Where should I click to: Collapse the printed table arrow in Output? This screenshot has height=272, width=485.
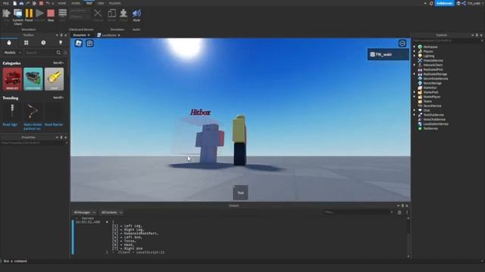(x=107, y=222)
